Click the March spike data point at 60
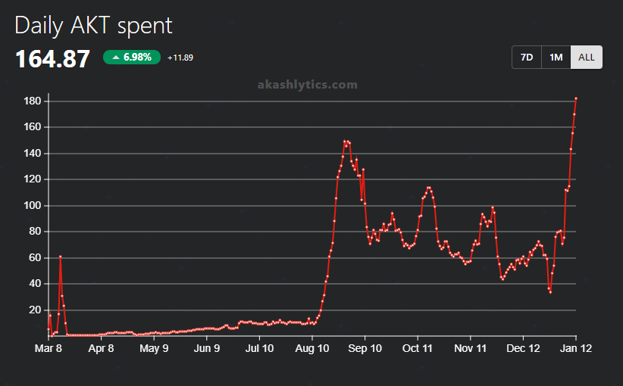 point(61,257)
